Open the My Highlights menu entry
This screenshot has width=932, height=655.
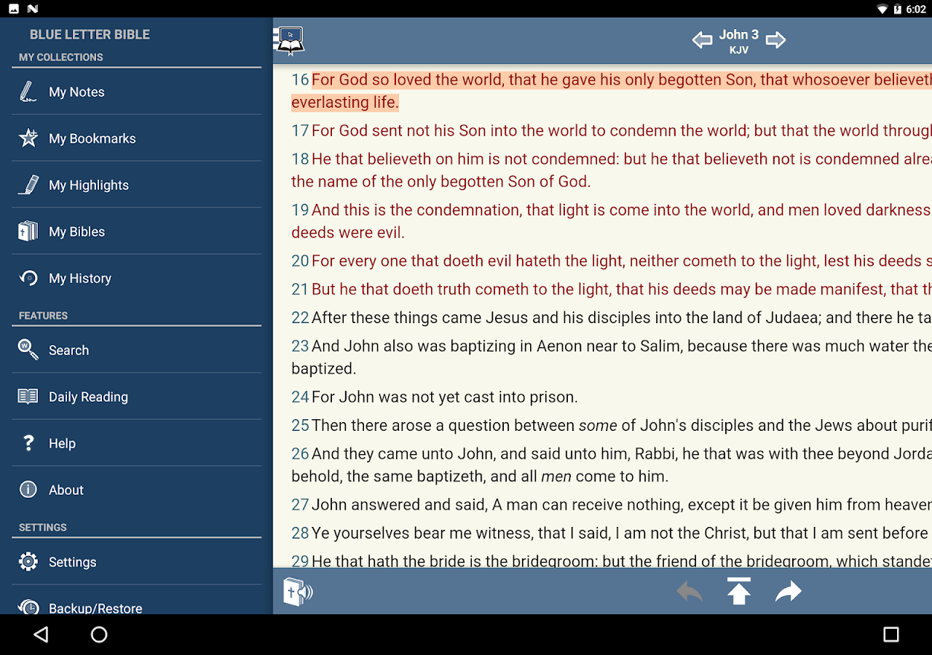pos(136,185)
